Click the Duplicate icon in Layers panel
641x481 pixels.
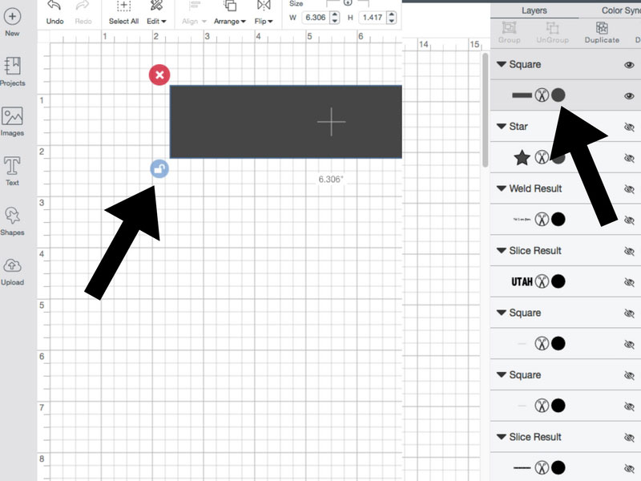click(602, 32)
